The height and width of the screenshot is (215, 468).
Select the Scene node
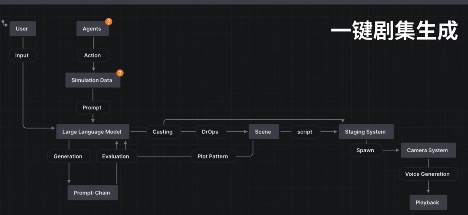click(264, 132)
